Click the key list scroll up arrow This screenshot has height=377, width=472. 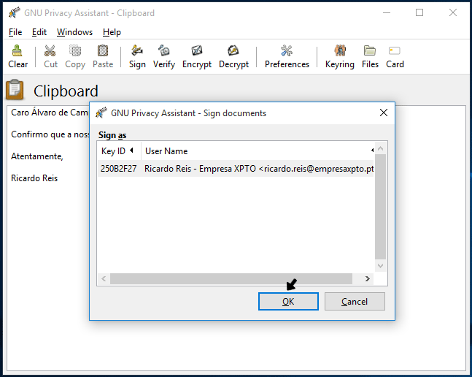381,148
